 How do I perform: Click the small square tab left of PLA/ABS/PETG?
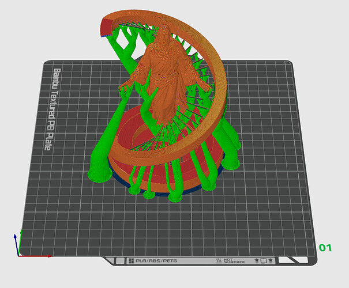point(120,261)
